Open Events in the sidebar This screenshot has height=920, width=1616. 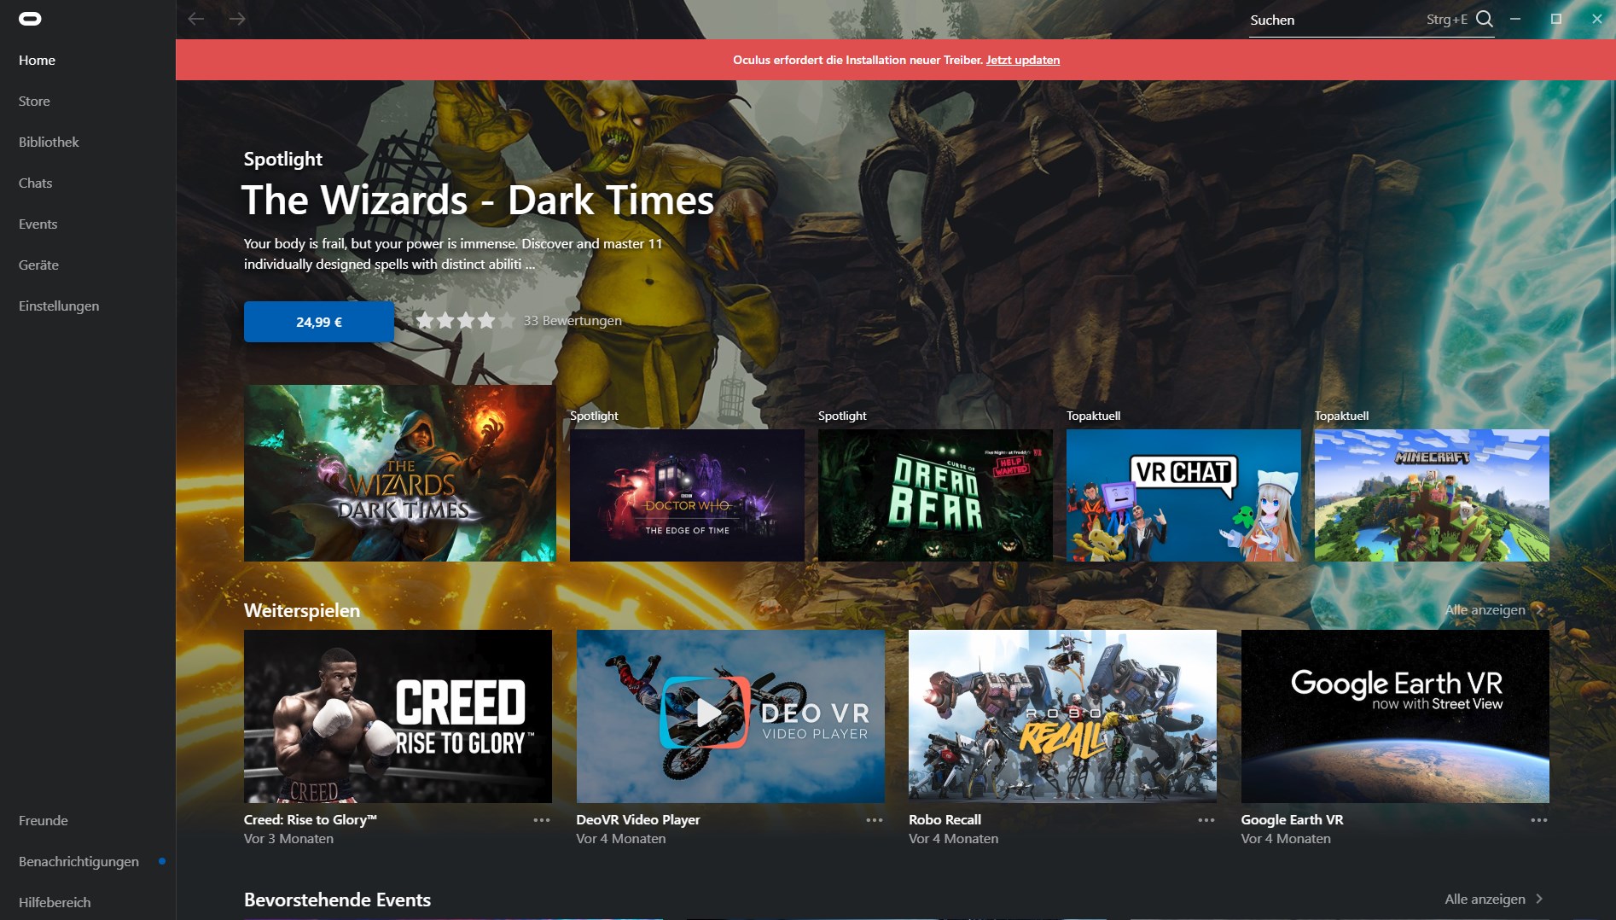[x=38, y=224]
